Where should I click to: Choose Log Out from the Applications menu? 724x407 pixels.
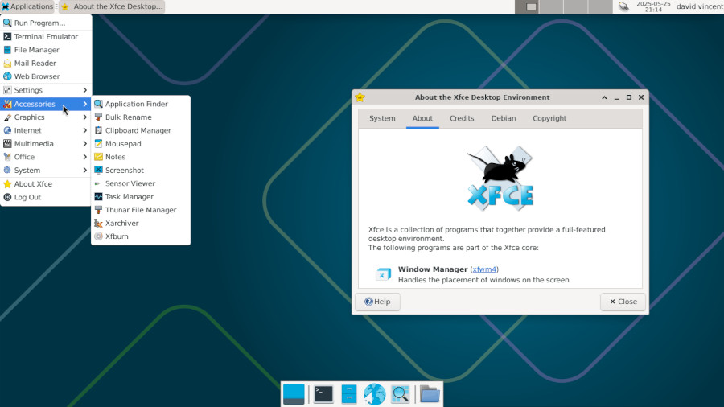click(x=46, y=197)
